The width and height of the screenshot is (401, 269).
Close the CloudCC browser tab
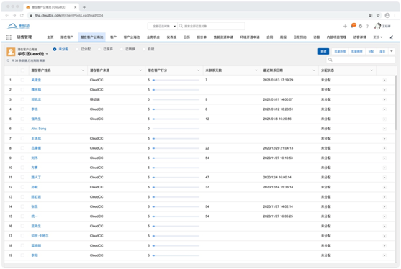pyautogui.click(x=75, y=7)
